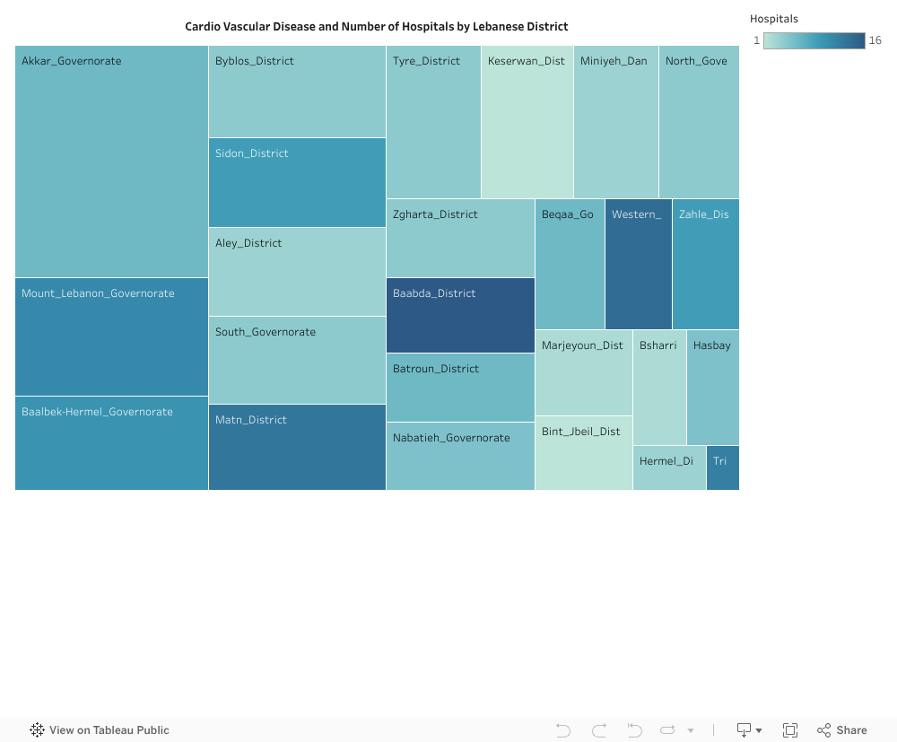Click the Share icon at bottom right
This screenshot has height=742, width=897.
click(x=823, y=729)
